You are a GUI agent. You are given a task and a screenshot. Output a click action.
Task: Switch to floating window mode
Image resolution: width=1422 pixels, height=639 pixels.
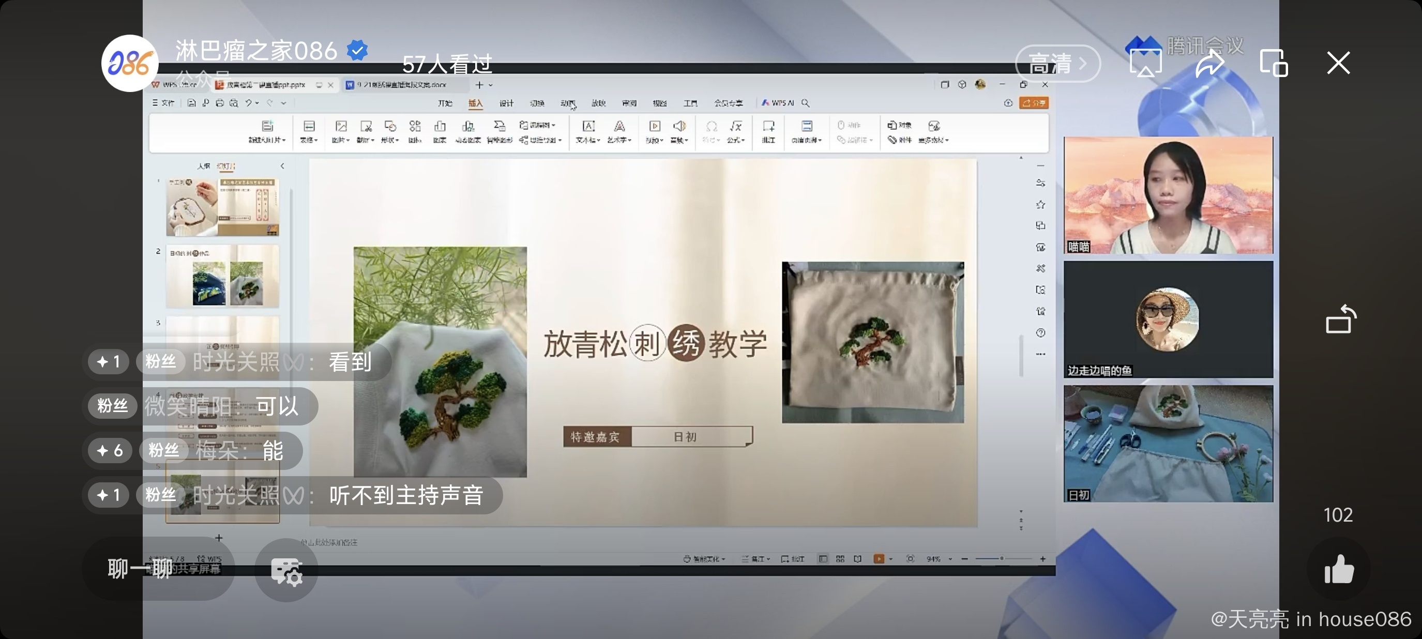pos(1274,64)
